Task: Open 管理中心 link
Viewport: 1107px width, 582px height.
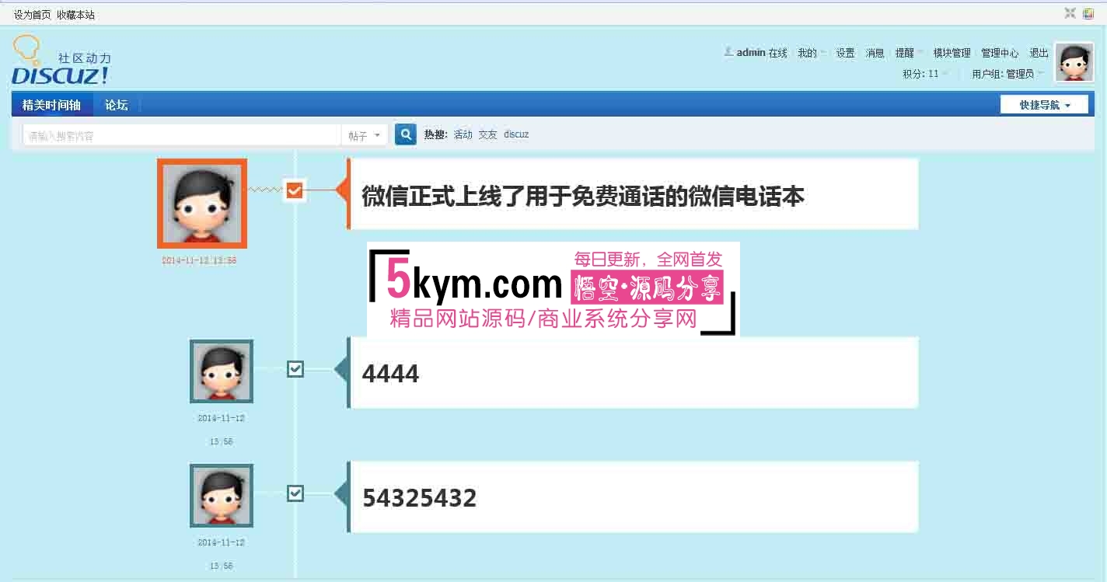Action: click(x=1000, y=53)
